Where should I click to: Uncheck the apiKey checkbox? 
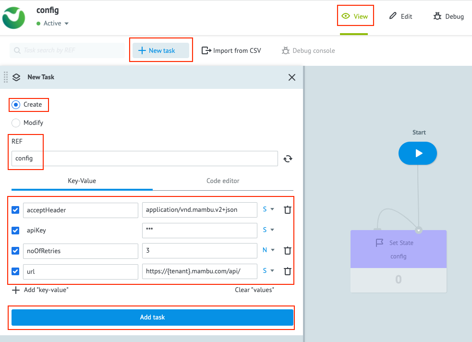pos(15,230)
